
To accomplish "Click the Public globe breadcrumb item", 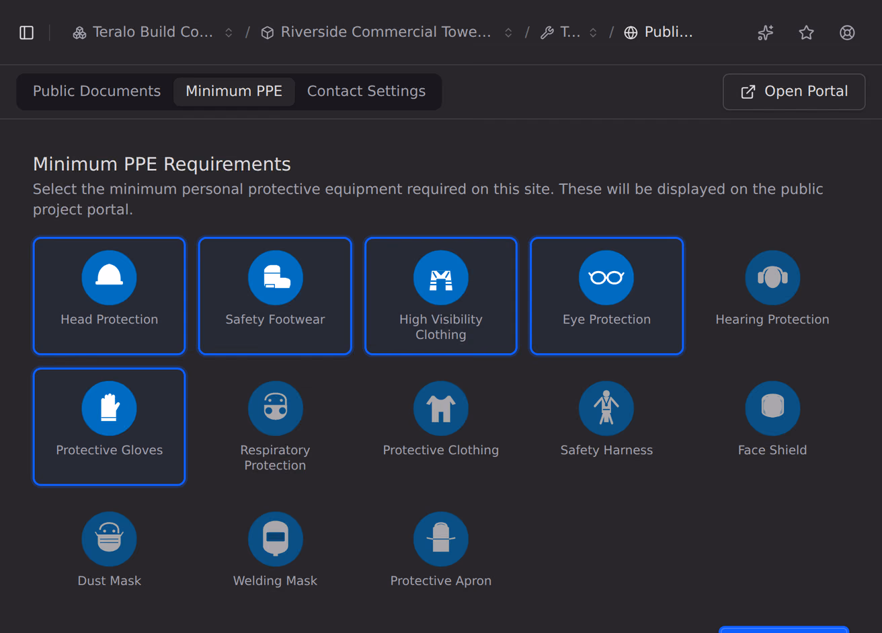I will [659, 32].
